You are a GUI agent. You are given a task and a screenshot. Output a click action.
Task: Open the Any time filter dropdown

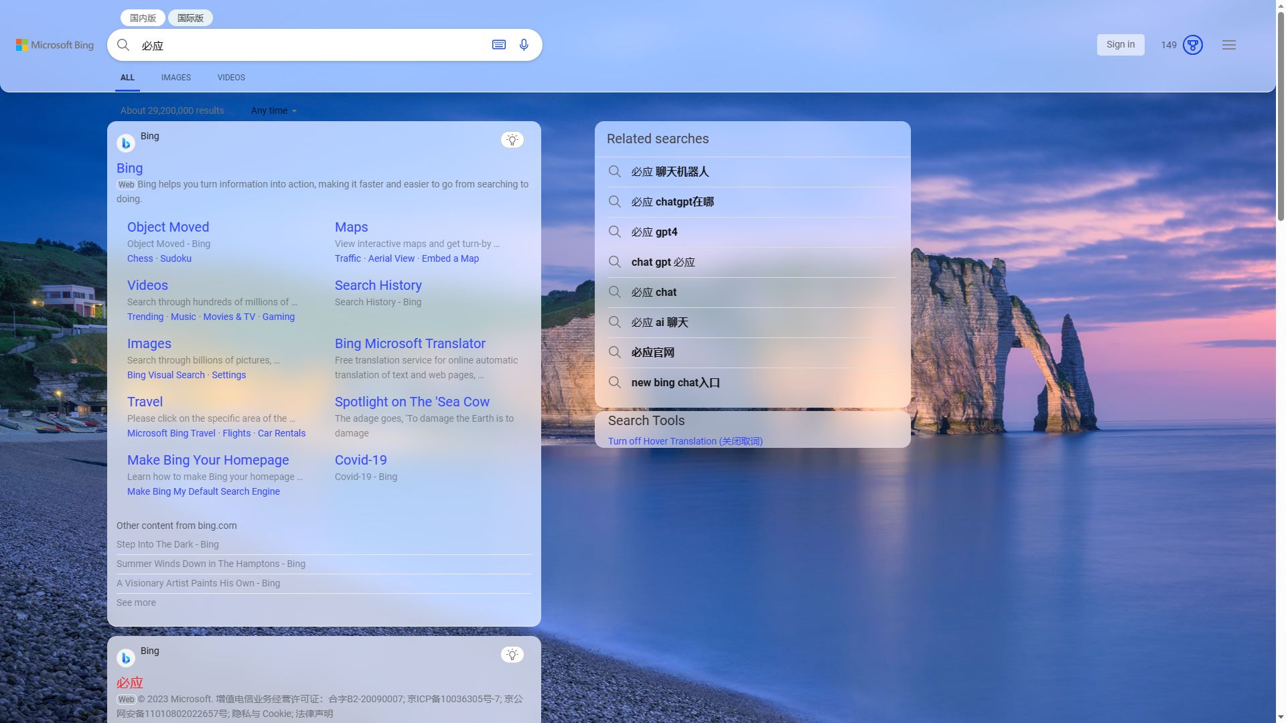pos(274,110)
